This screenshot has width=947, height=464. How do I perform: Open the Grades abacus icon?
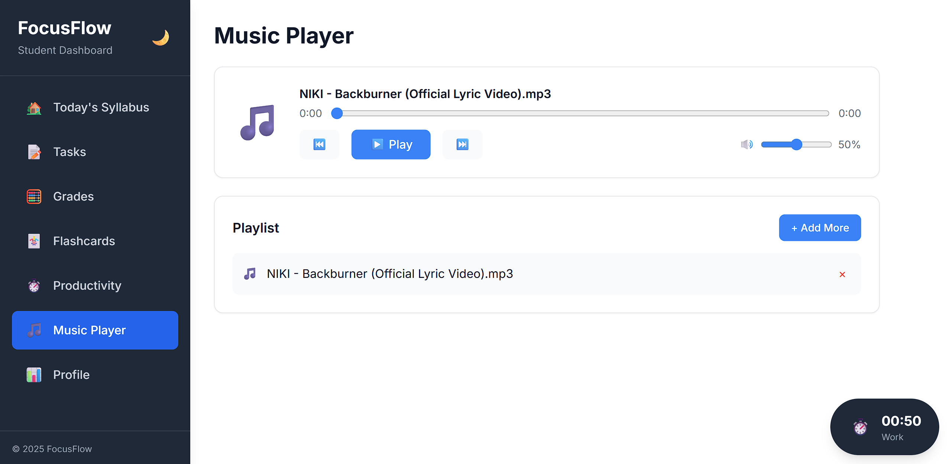[x=34, y=197]
